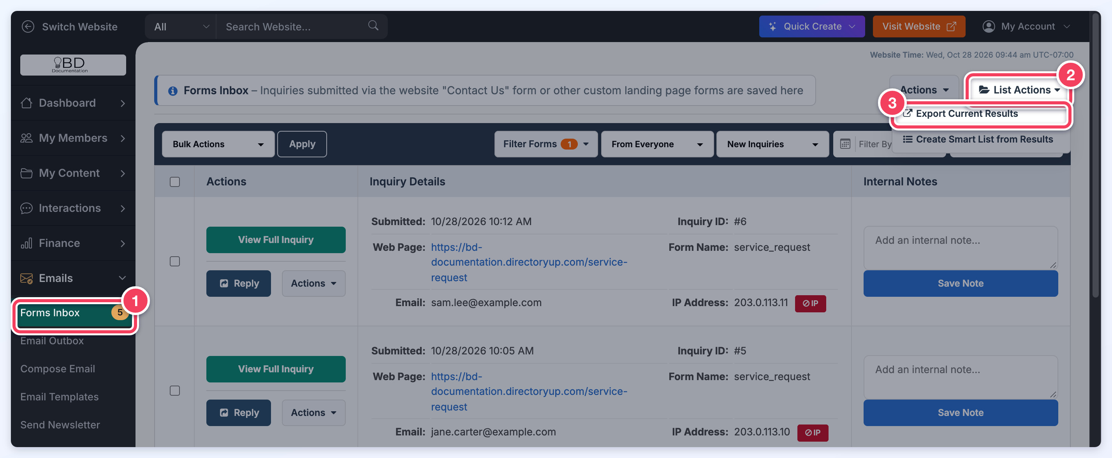Open Actions dropdown for inquiry #5
1112x458 pixels.
[313, 413]
